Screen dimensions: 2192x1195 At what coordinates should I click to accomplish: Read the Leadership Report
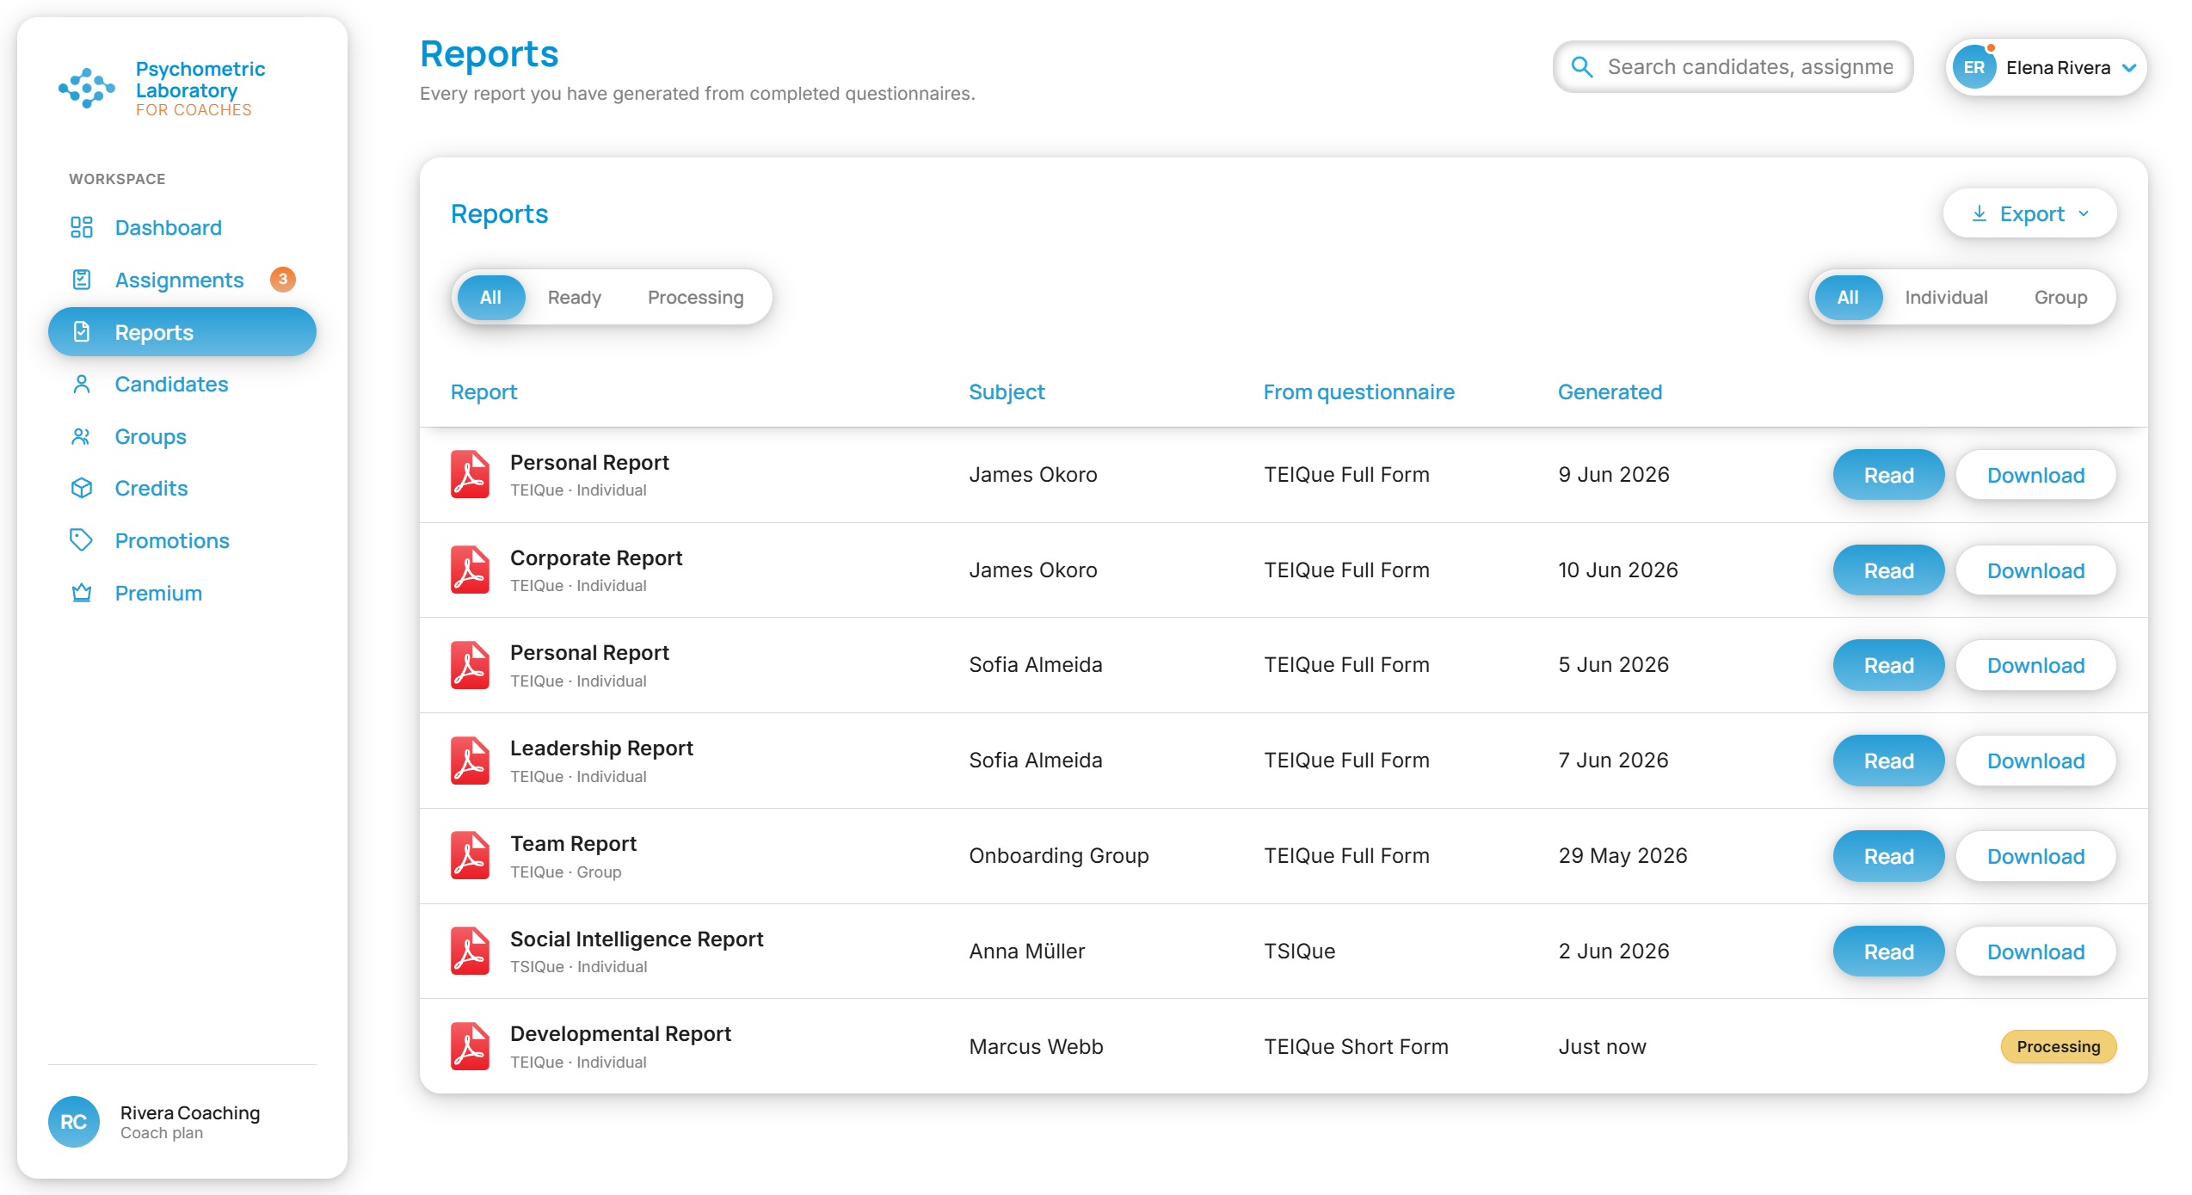[1888, 761]
